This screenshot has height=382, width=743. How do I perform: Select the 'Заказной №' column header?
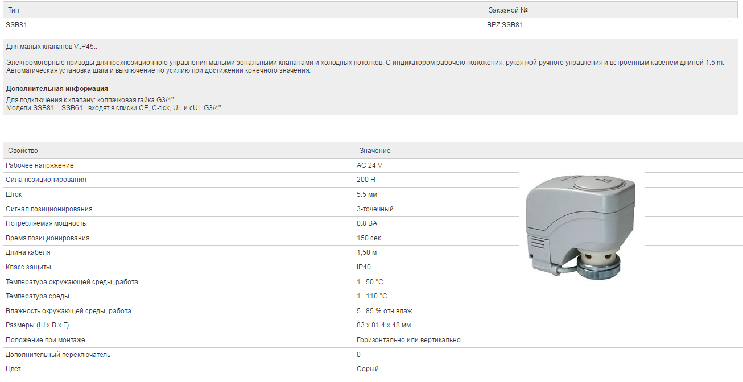point(509,10)
